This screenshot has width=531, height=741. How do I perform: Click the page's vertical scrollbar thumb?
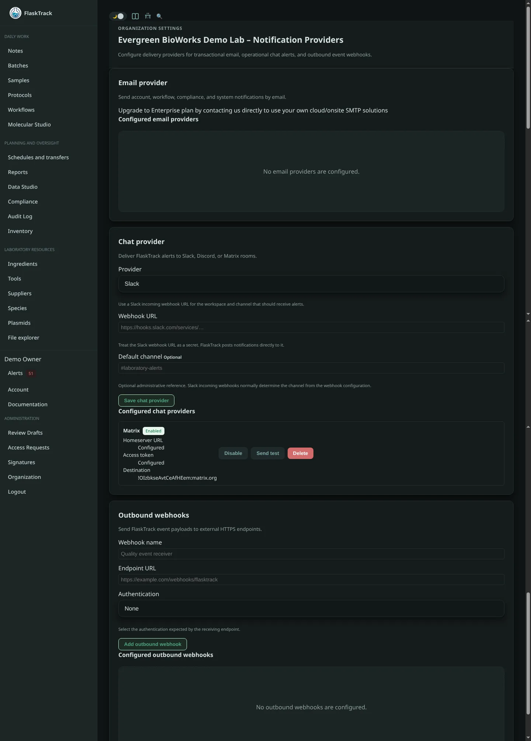coord(528,67)
